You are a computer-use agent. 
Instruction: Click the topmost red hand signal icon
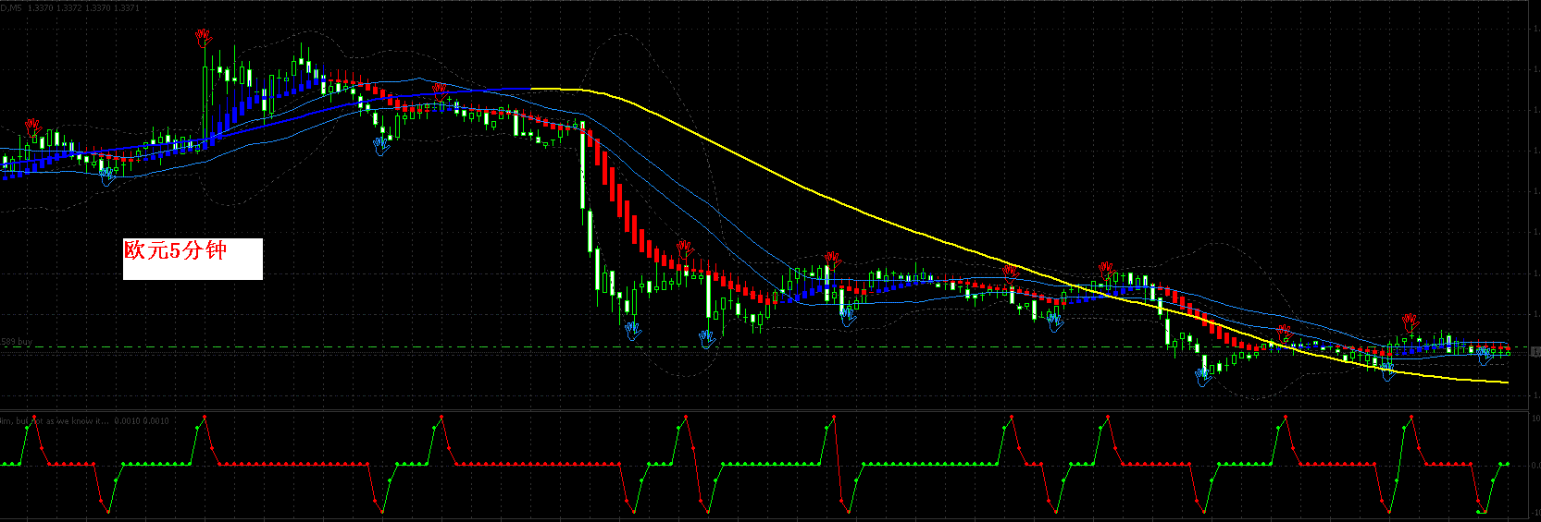(x=204, y=37)
